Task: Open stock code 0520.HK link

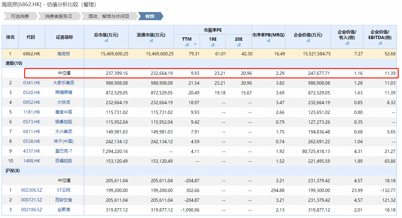Action: coord(32,92)
